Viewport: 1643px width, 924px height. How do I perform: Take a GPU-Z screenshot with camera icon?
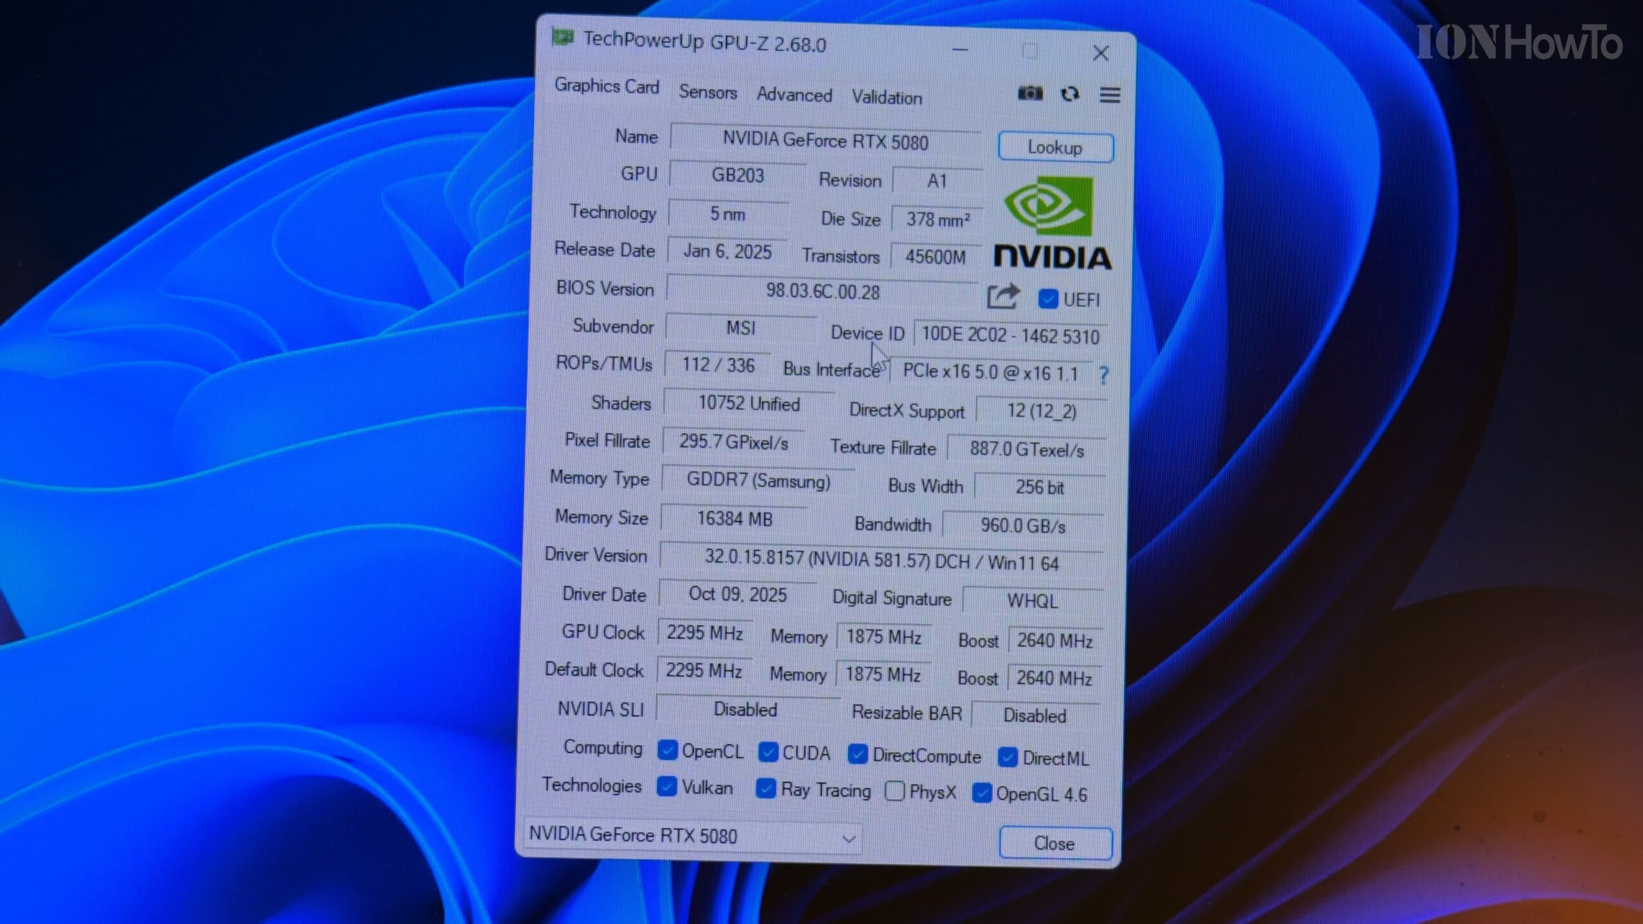(x=1030, y=94)
